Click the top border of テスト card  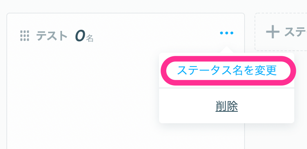[126, 13]
